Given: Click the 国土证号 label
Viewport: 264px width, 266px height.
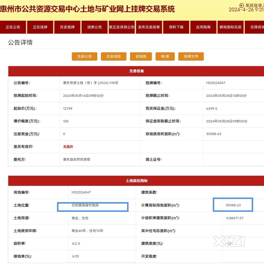Looking at the screenshot, I should [153, 160].
